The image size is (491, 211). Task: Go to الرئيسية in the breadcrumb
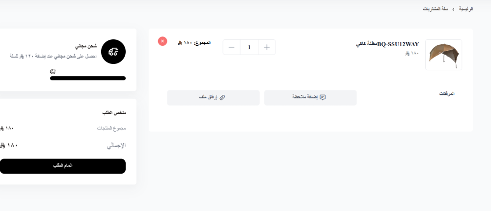pos(464,9)
